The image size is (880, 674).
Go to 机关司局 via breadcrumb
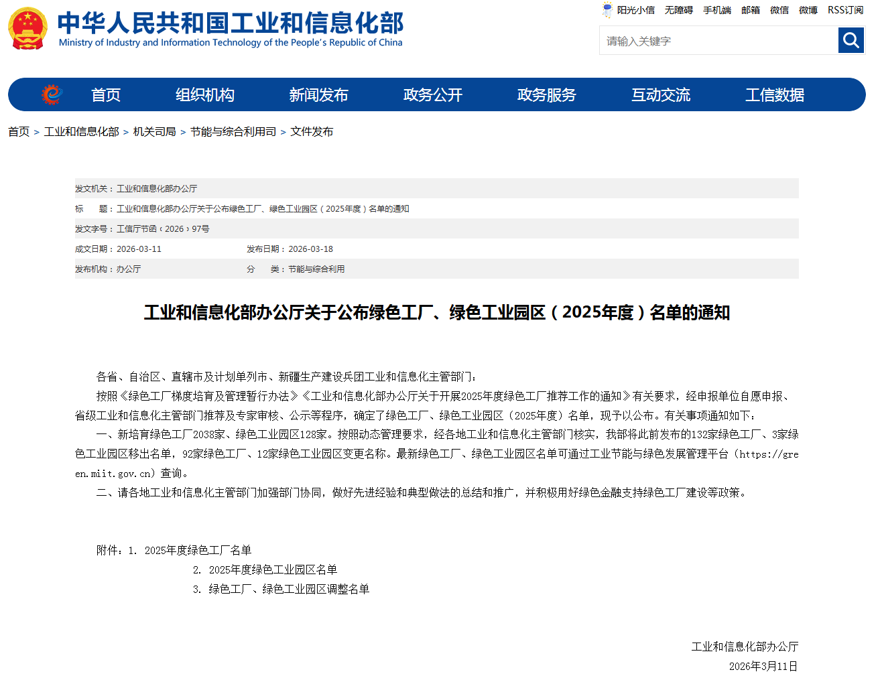pos(154,132)
